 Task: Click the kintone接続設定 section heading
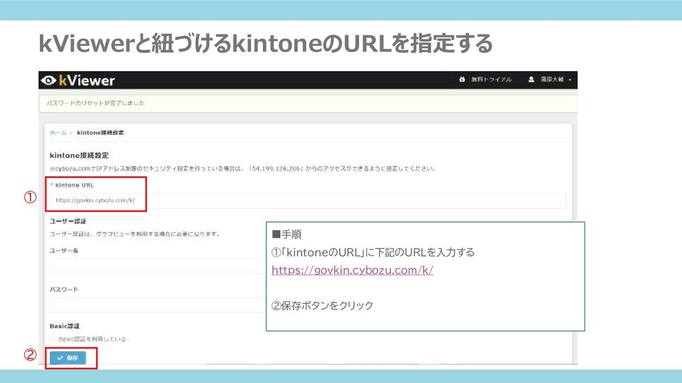coord(79,155)
